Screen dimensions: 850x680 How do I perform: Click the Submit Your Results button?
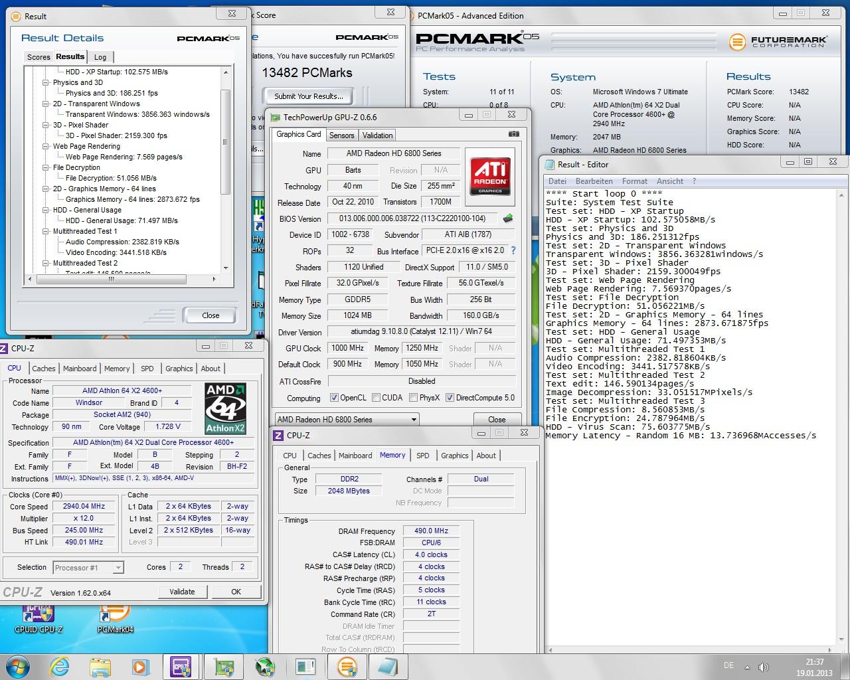tap(309, 96)
